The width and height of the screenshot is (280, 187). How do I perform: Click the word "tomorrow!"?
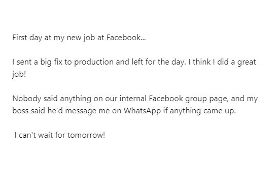(86, 135)
